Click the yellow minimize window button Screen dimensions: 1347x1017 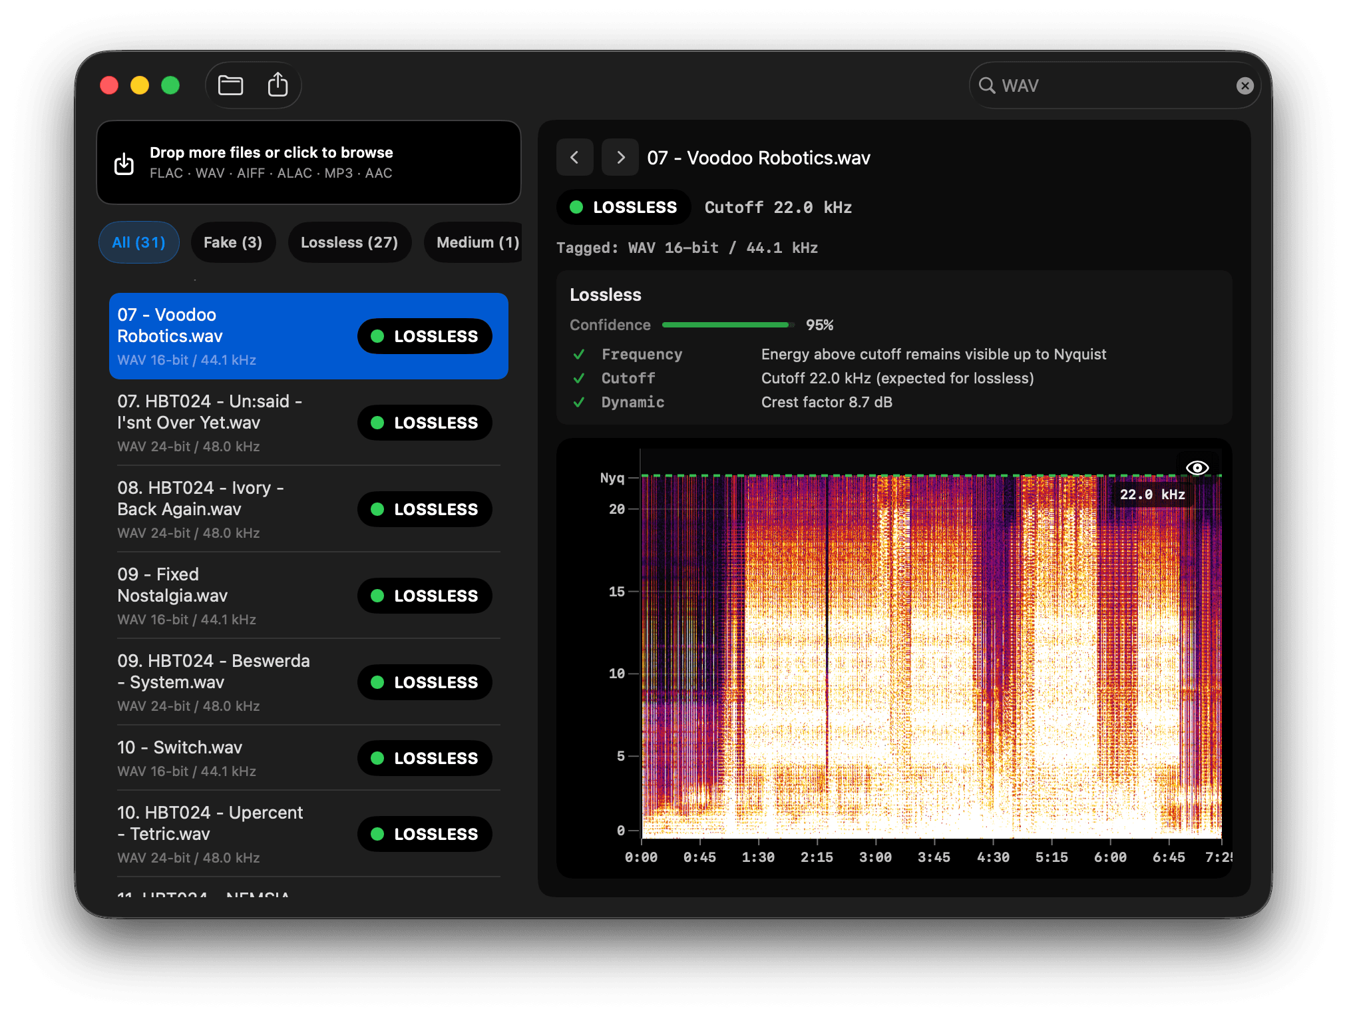coord(140,85)
